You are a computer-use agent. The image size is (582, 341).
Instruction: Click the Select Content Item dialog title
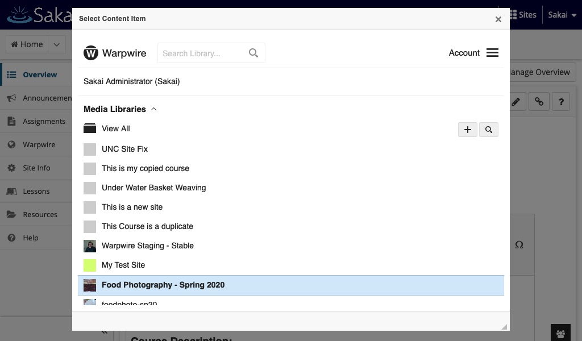(x=112, y=19)
